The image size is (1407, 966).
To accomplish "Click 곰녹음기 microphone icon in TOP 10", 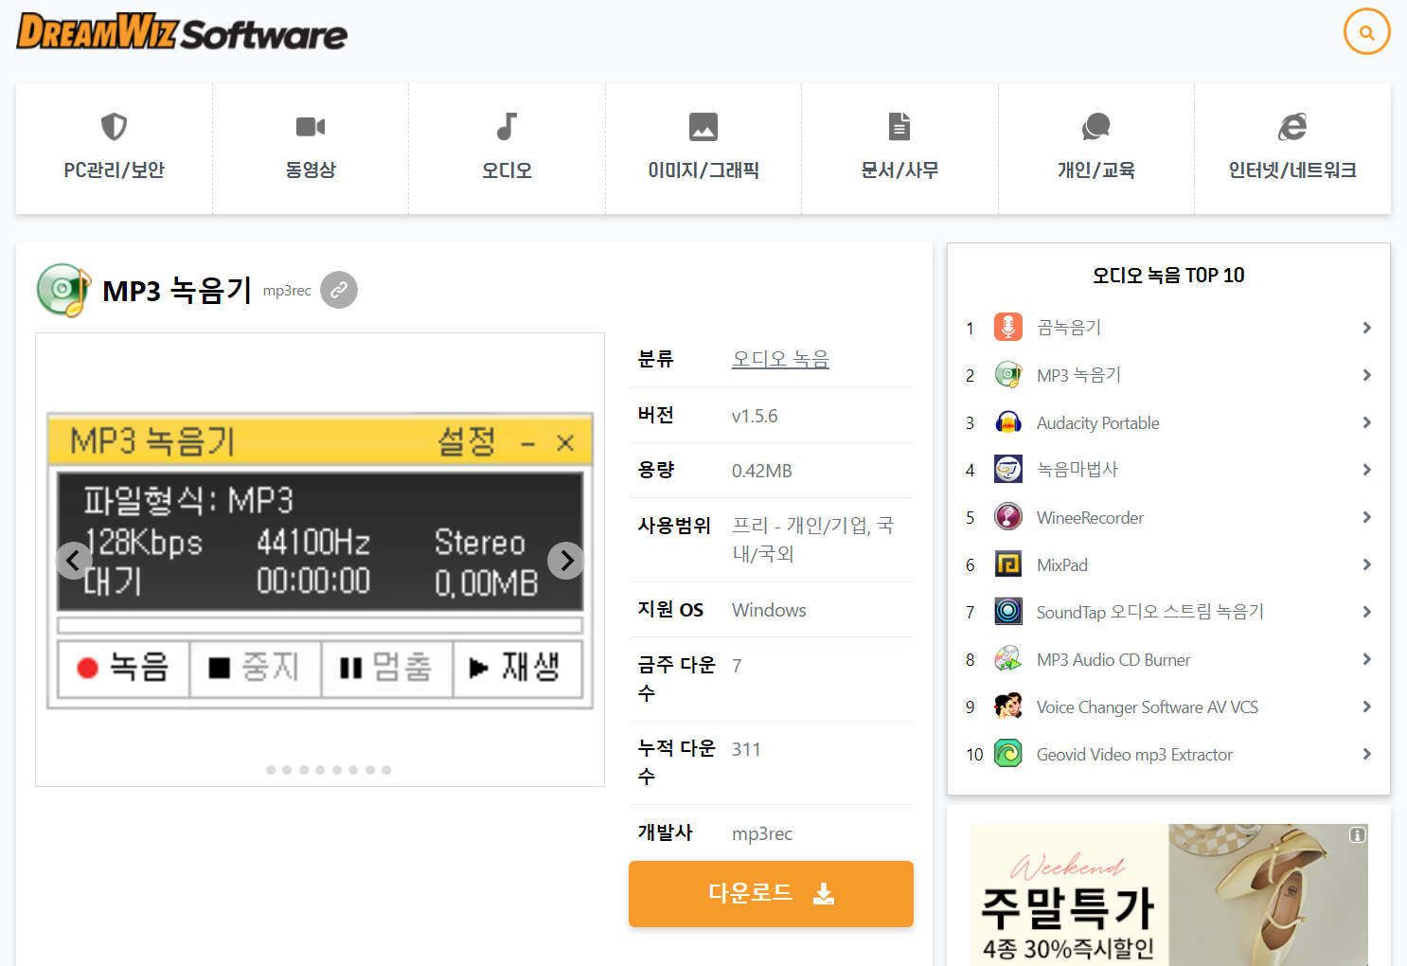I will (x=1008, y=327).
